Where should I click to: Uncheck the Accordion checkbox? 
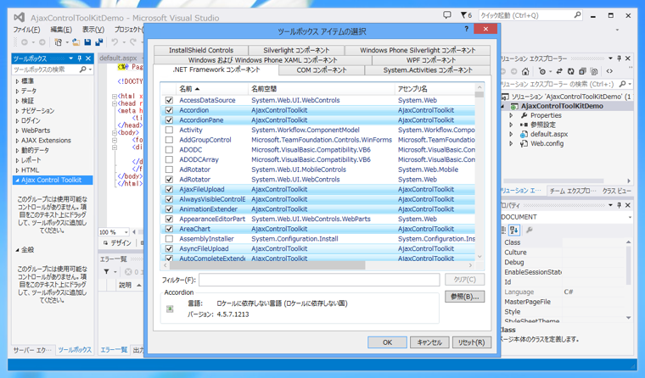pos(169,110)
